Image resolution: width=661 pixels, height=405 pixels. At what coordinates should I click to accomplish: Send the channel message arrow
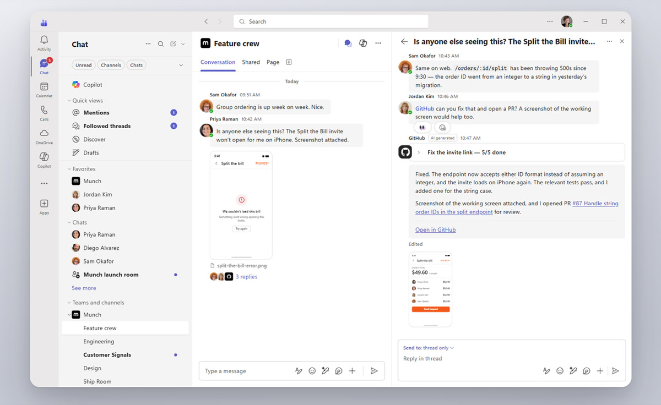pos(374,371)
